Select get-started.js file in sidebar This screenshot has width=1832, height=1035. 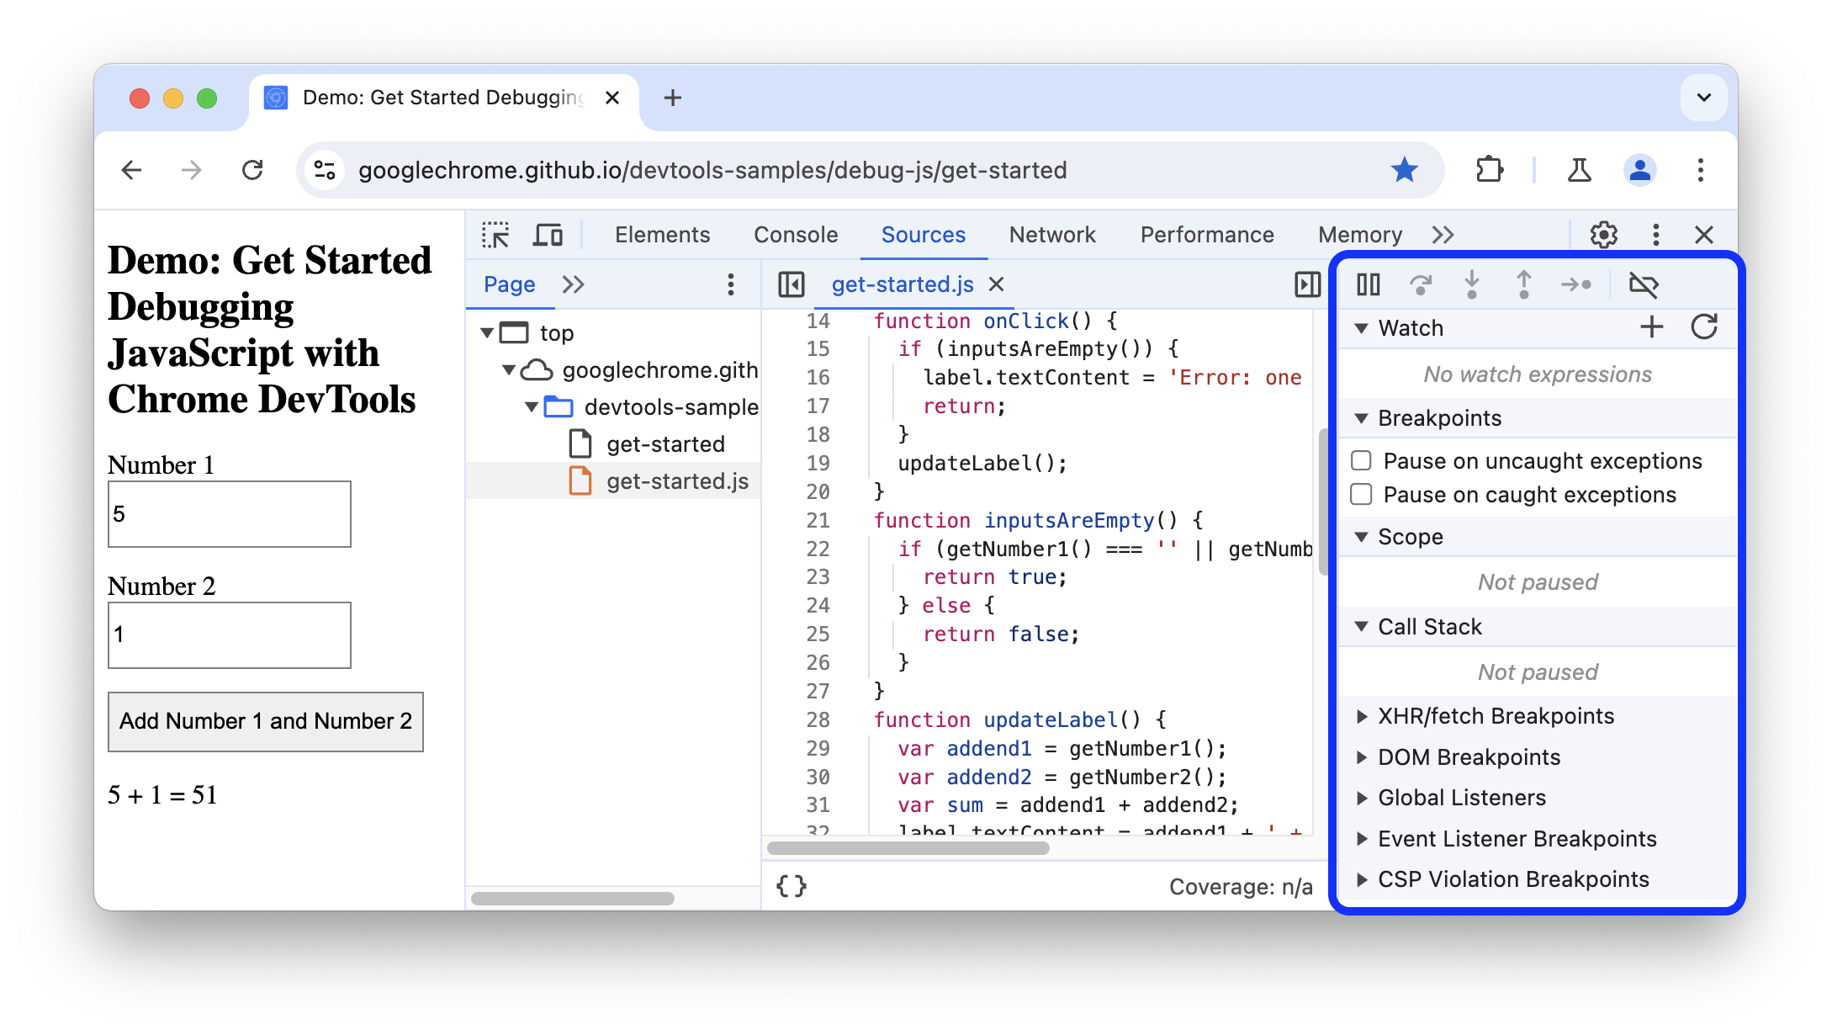(x=675, y=480)
